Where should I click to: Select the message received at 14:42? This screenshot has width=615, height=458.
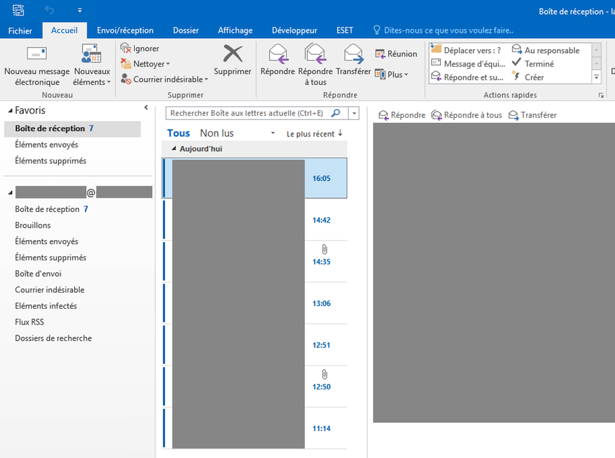click(x=254, y=220)
